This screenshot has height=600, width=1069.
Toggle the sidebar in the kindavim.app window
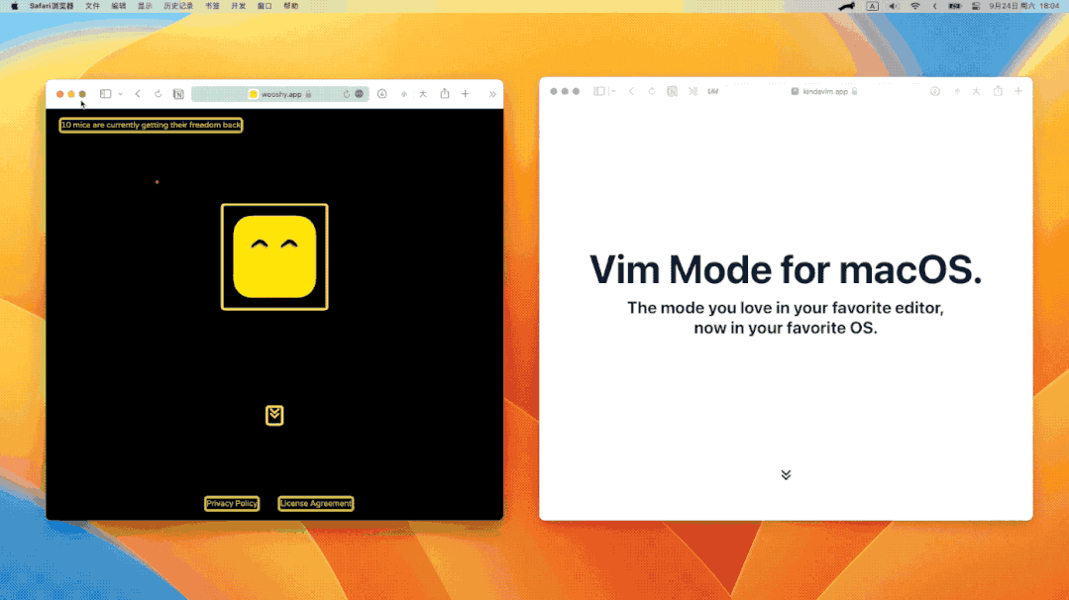(599, 91)
